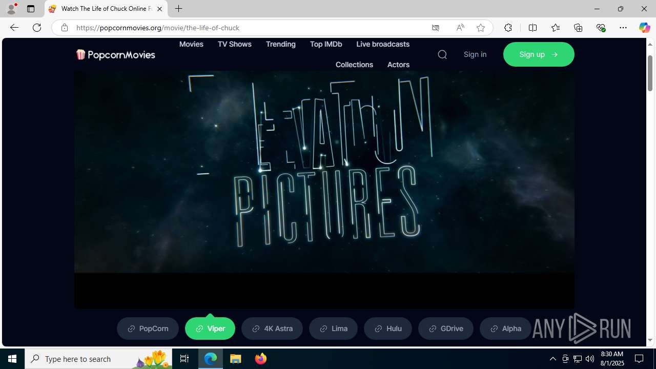Screen dimensions: 656x369
Task: Toggle Split screen icon
Action: (x=532, y=28)
